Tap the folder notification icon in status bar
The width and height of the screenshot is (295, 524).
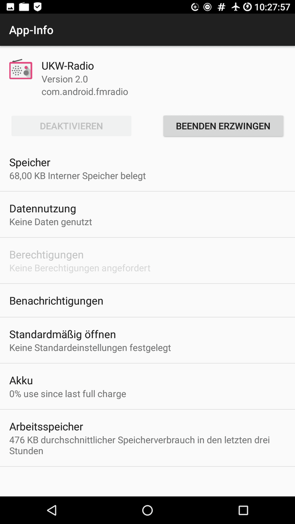pyautogui.click(x=24, y=7)
